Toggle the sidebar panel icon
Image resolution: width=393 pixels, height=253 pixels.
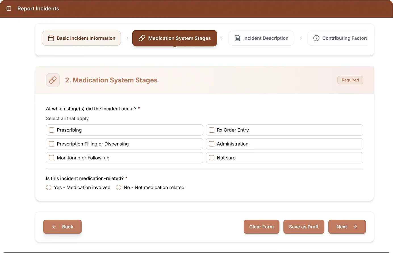(x=9, y=8)
